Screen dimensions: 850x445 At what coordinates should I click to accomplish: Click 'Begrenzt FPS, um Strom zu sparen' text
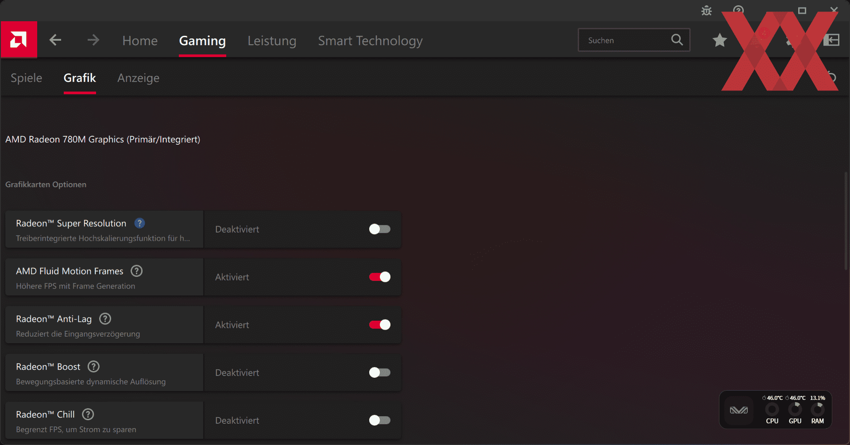point(76,430)
